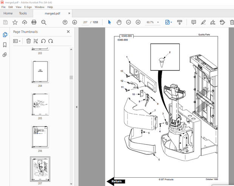Viewport: 234px width, 186px height.
Task: Rotate page counterclockwise
Action: 43,41
